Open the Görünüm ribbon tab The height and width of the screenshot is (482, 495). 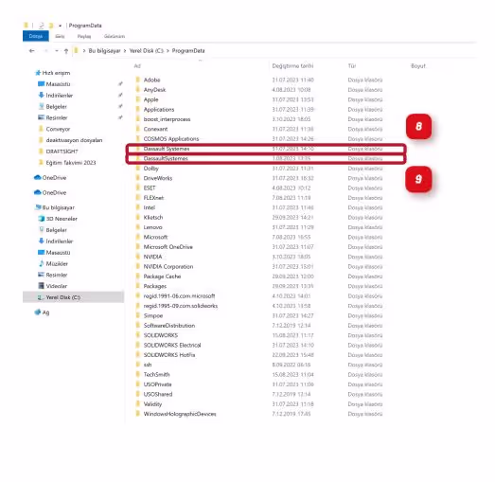[115, 36]
